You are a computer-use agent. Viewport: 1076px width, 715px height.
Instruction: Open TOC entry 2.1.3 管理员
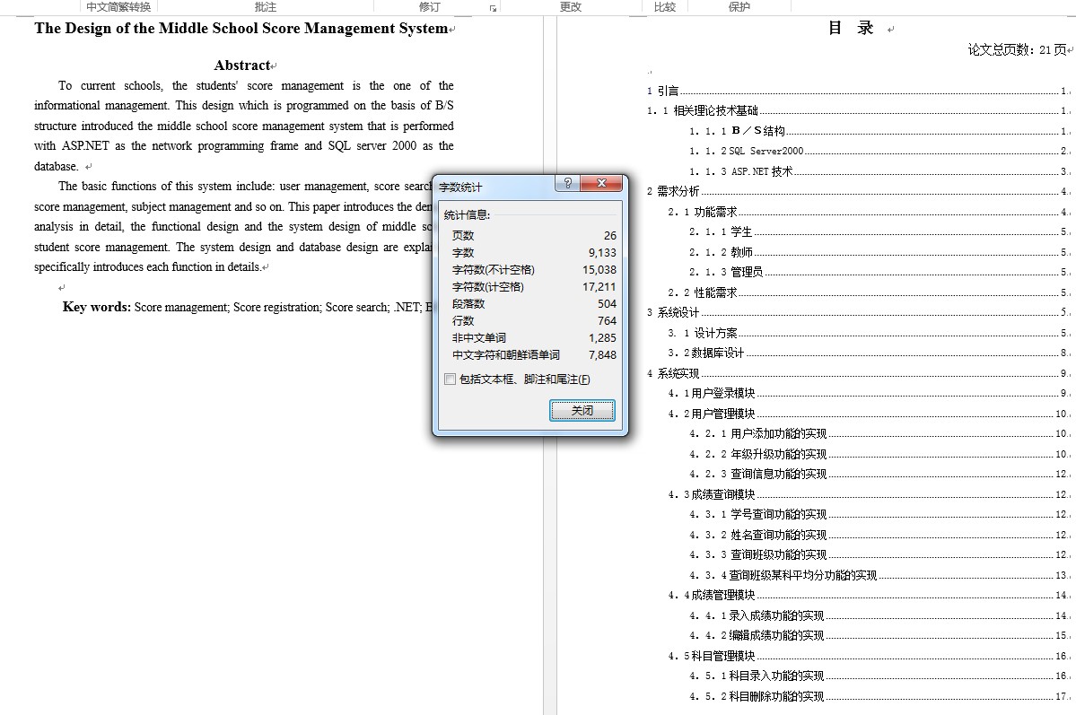879,273
